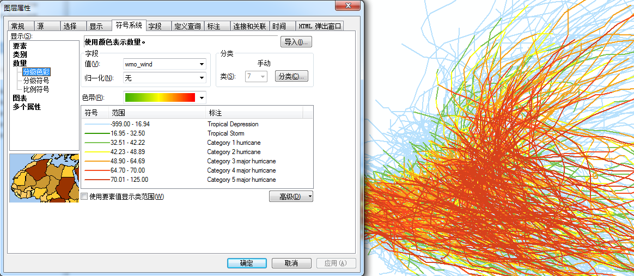The image size is (634, 276).
Task: Open the 归一化 dropdown
Action: click(164, 78)
